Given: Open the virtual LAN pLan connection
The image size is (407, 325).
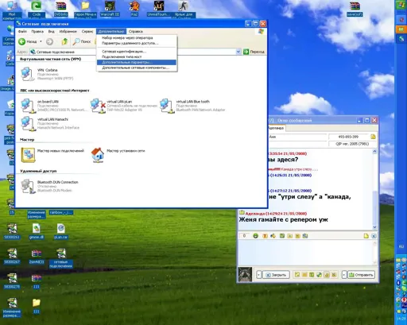Looking at the screenshot, I should pos(98,106).
